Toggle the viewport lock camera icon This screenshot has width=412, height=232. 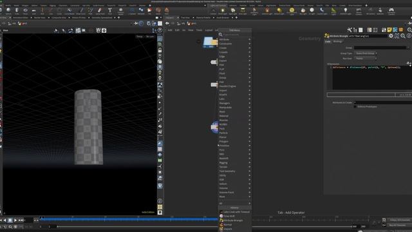(x=160, y=50)
